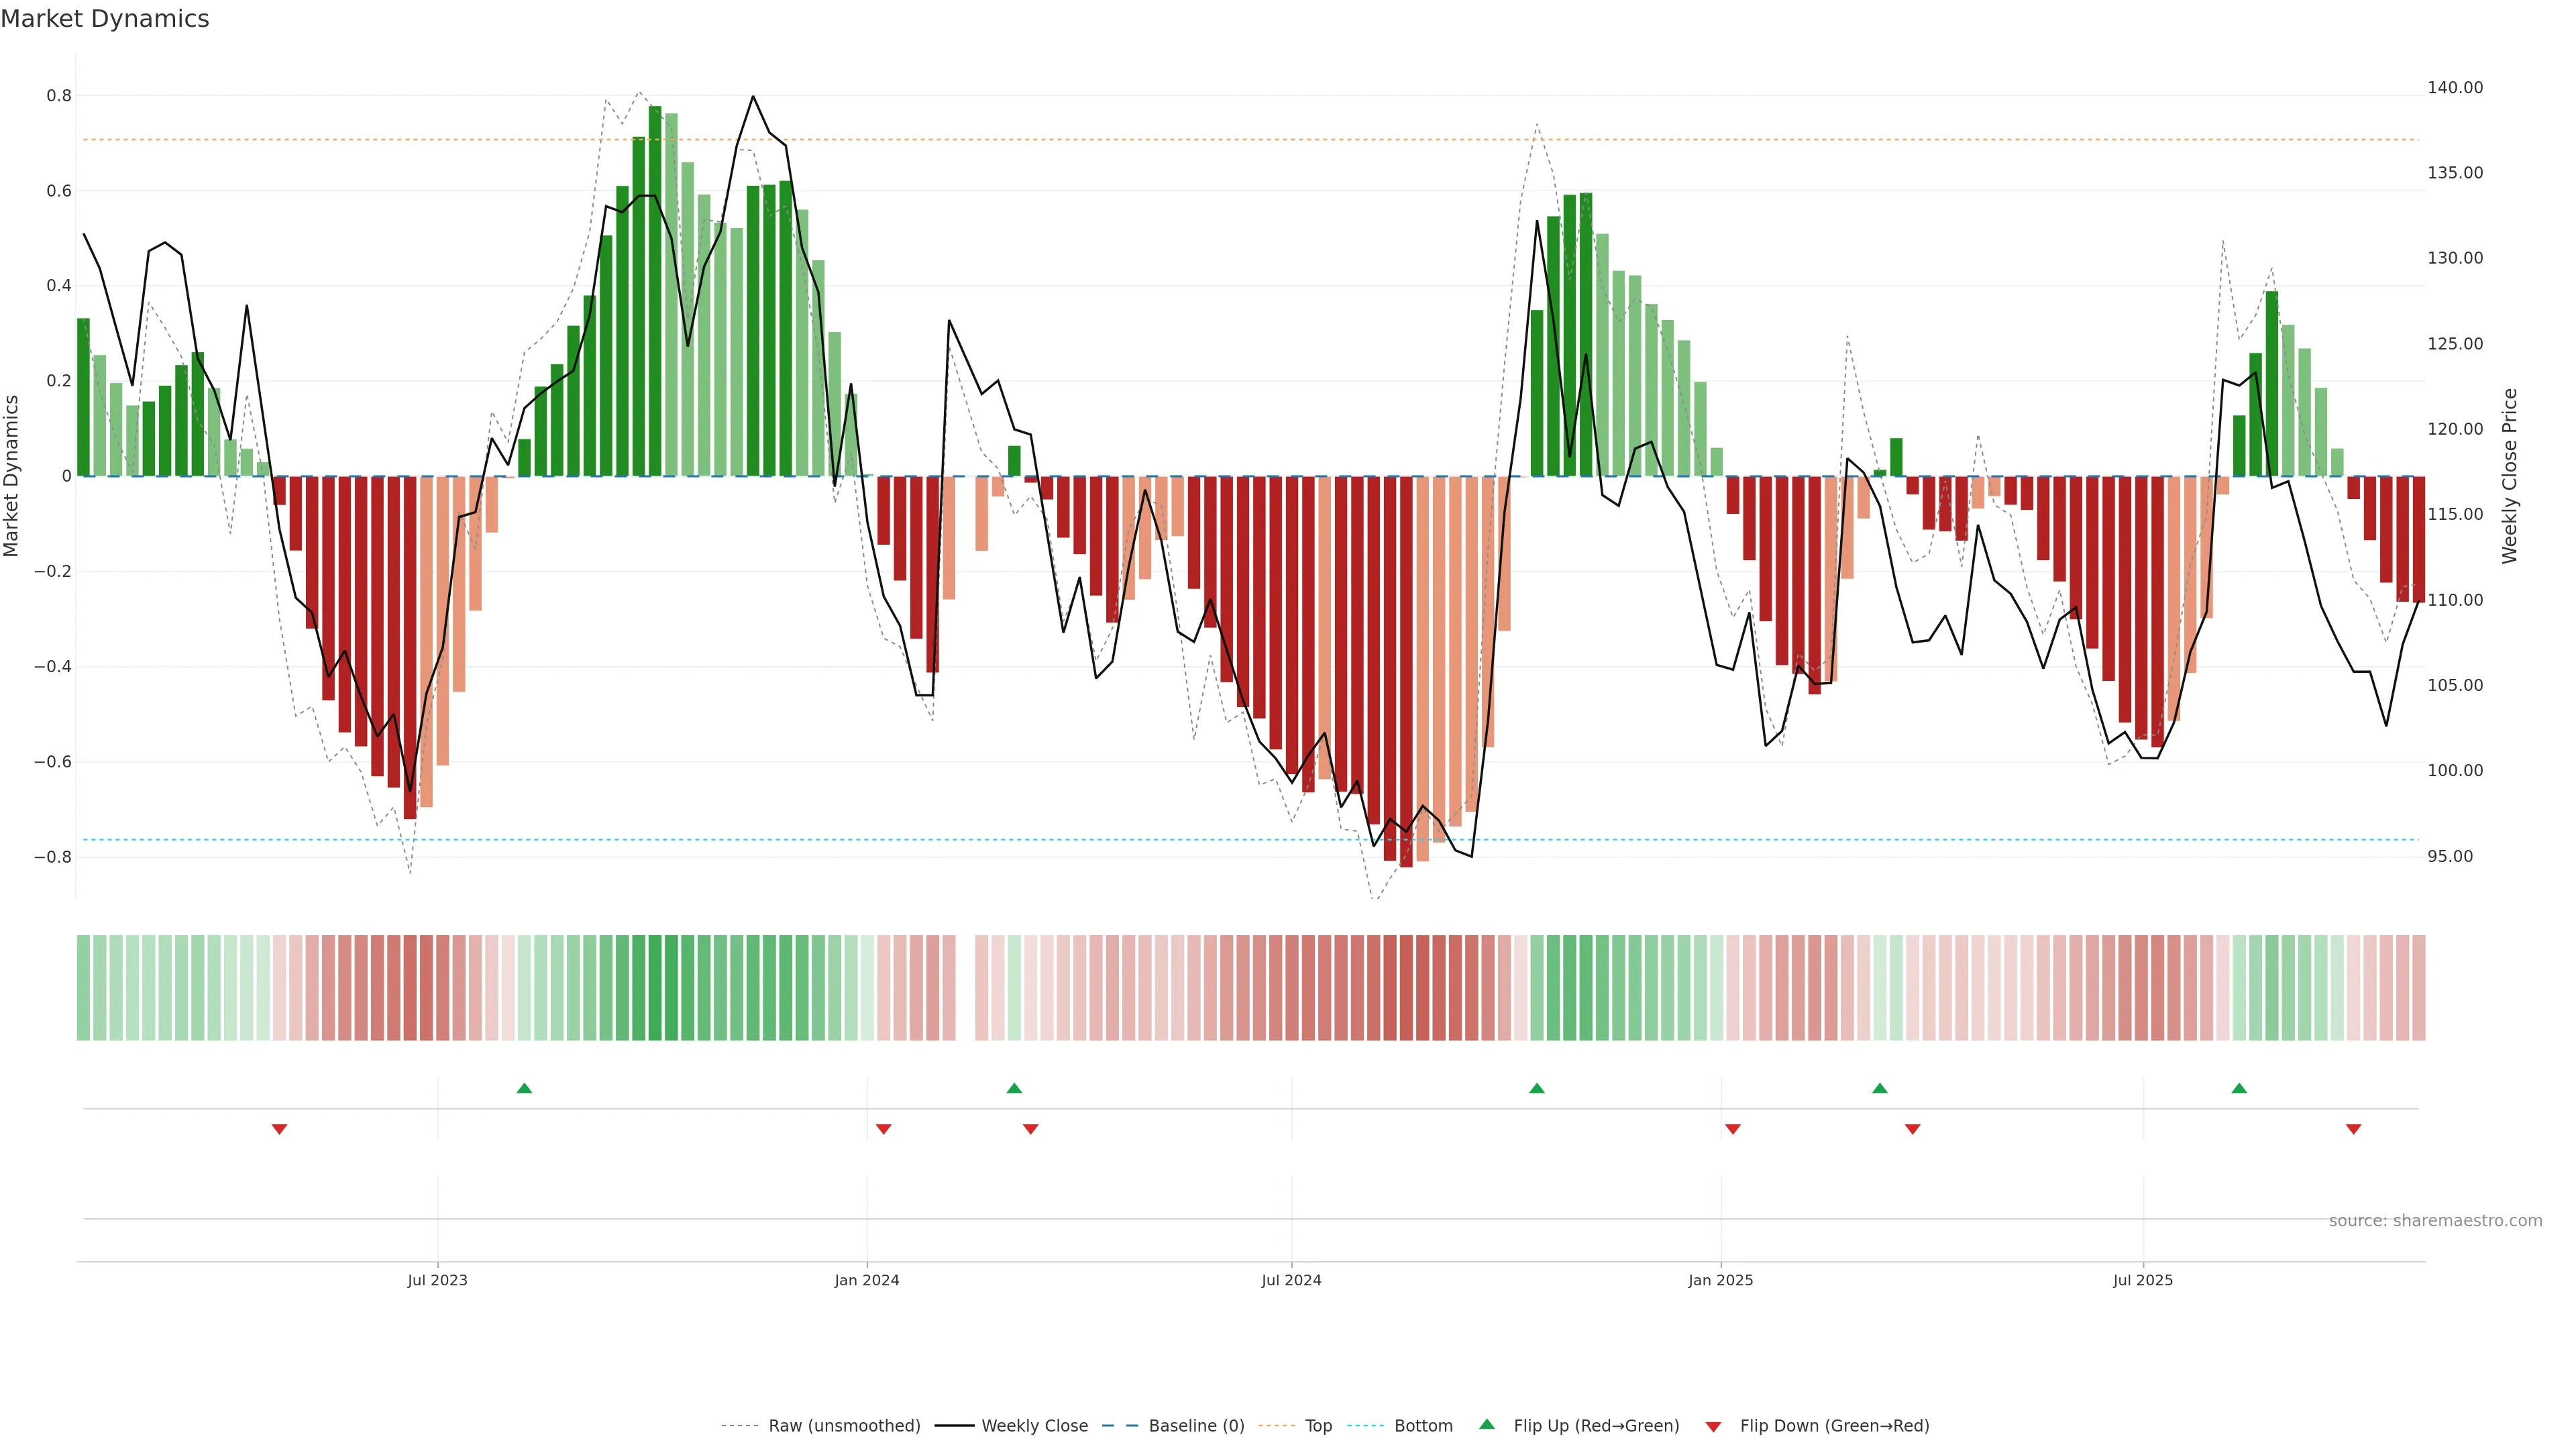Click the red flip-down marker just after Jan 2024
2576x1449 pixels.
point(883,1129)
